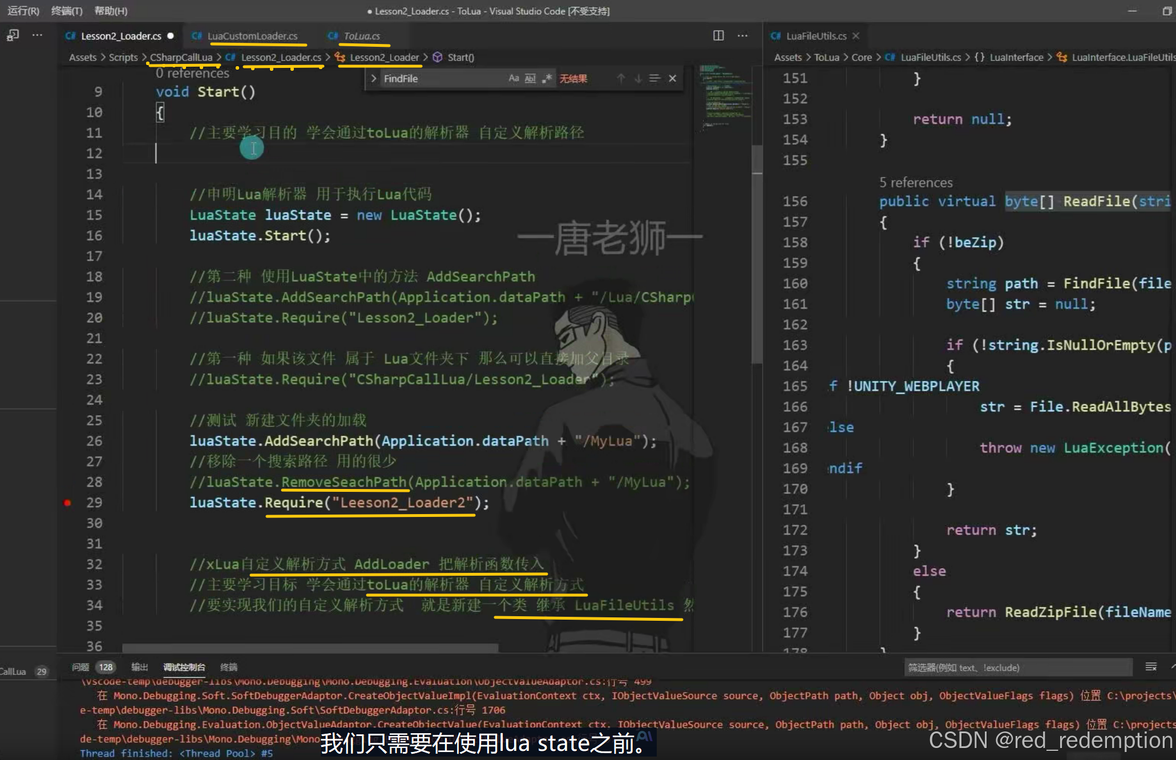This screenshot has width=1176, height=760.
Task: Click the LuaInterface namespace breadcrumb
Action: point(1016,58)
